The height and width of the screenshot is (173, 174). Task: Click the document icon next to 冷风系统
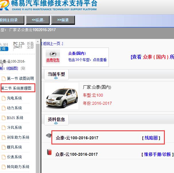coord(4,128)
